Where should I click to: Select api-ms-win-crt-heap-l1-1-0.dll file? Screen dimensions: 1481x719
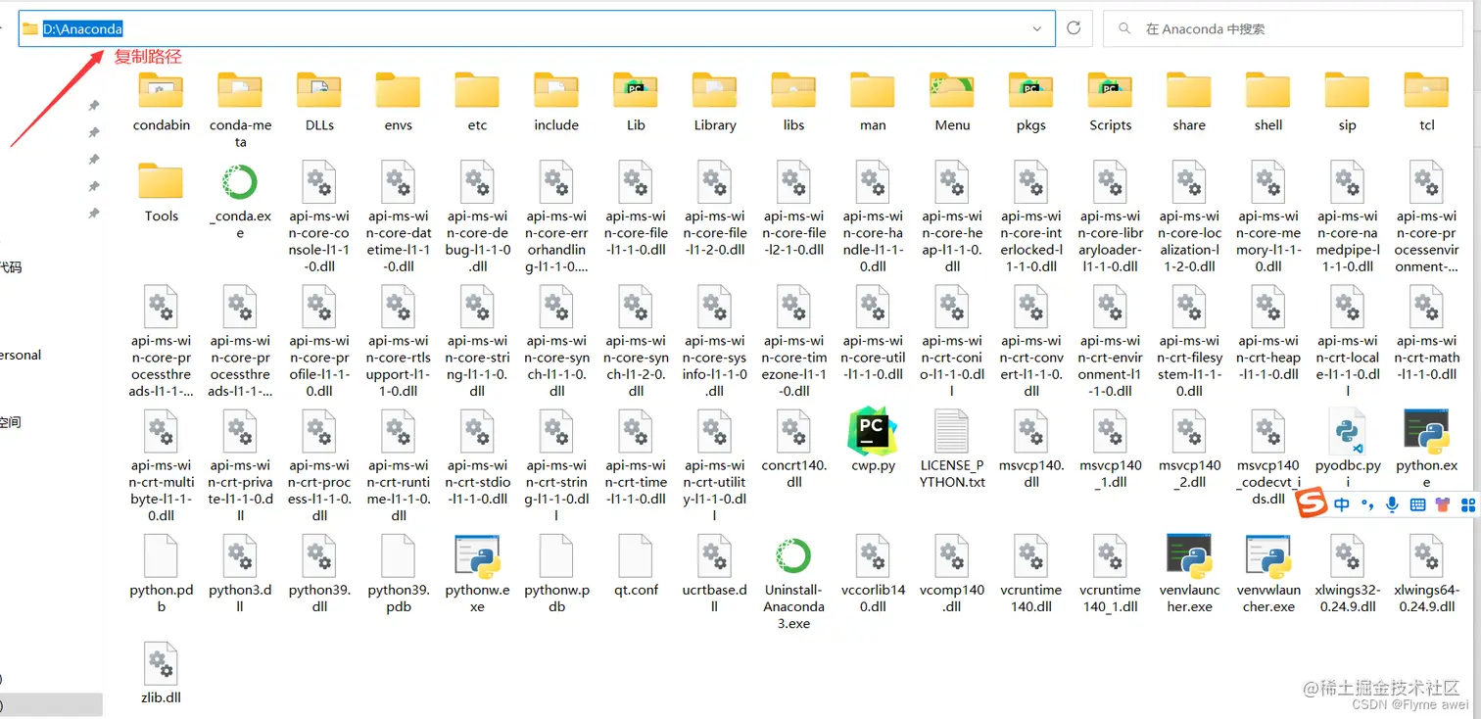1268,334
